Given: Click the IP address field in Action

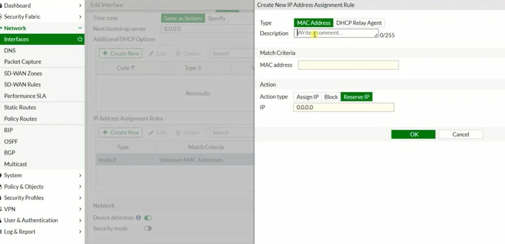Looking at the screenshot, I should pos(344,108).
